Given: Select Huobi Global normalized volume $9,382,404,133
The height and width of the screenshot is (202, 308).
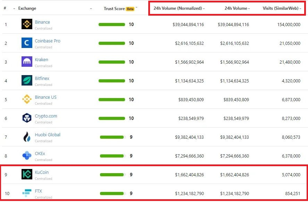Looking at the screenshot, I should click(189, 137).
